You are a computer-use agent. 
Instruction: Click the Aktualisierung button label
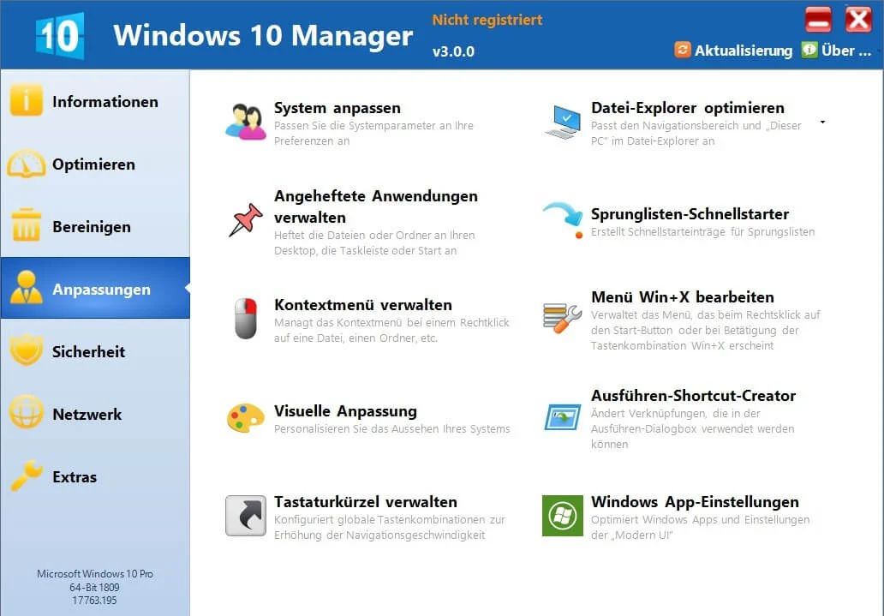(744, 51)
